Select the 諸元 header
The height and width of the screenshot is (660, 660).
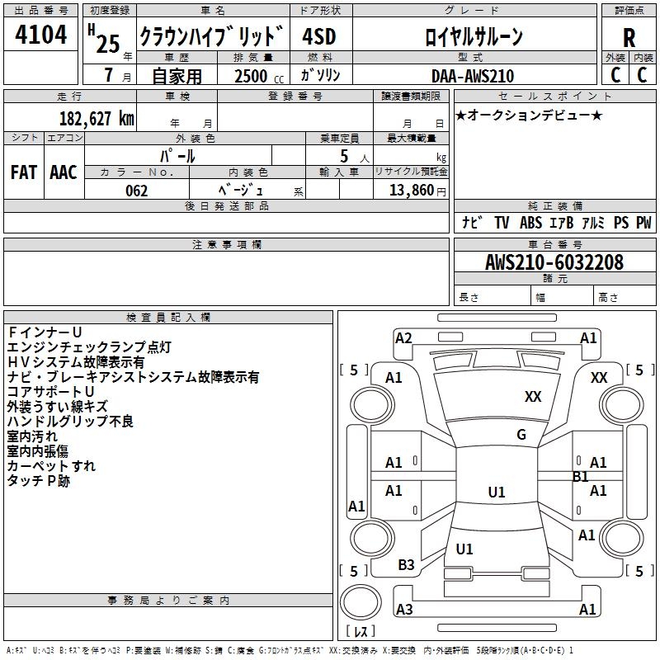[x=554, y=278]
